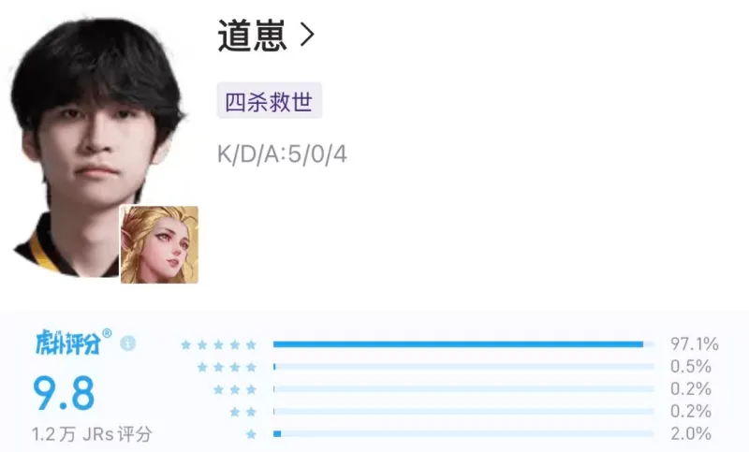Click the blonde champion avatar icon
The width and height of the screenshot is (749, 452).
(159, 244)
